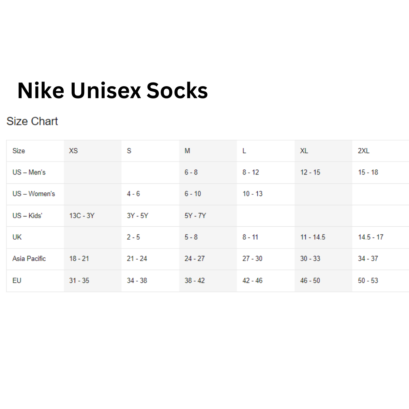409x409 pixels.
Task: Click the "Nike Unisex Socks" heading
Action: tap(112, 91)
